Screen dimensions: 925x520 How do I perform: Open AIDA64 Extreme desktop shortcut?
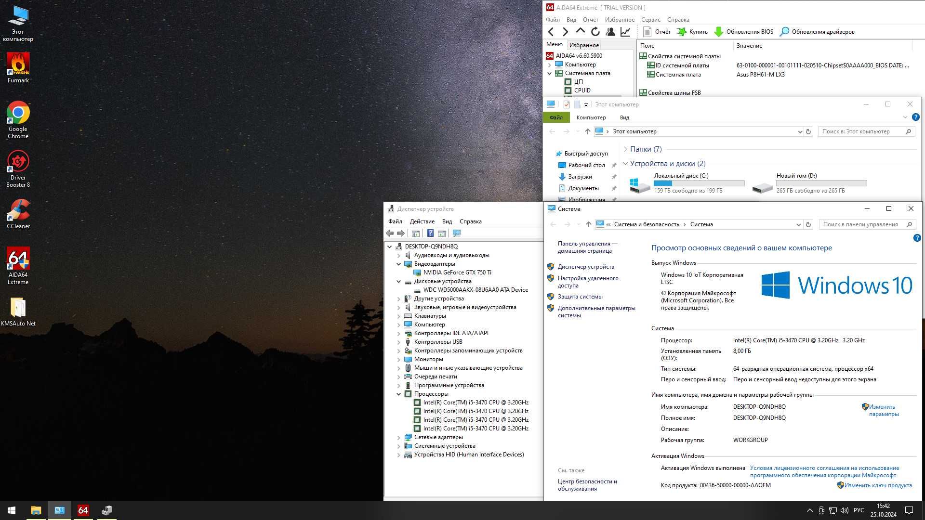(x=18, y=266)
